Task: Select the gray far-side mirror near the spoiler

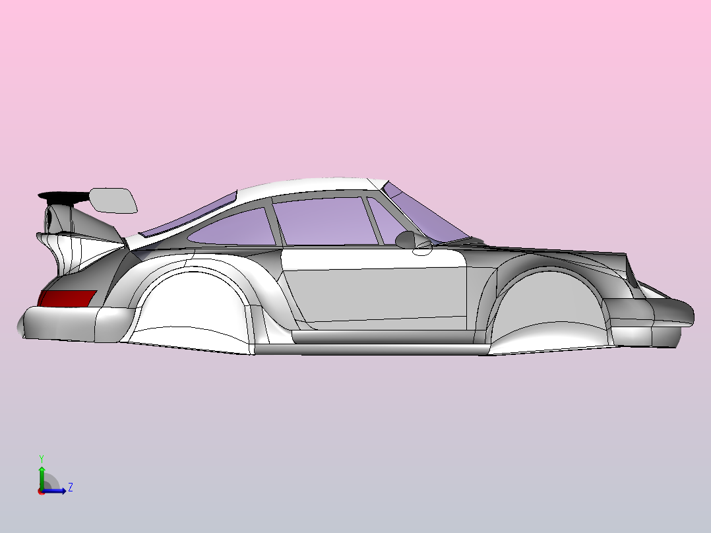Action: tap(113, 201)
